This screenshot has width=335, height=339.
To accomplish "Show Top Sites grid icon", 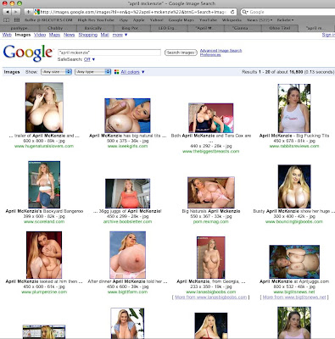I will click(17, 20).
